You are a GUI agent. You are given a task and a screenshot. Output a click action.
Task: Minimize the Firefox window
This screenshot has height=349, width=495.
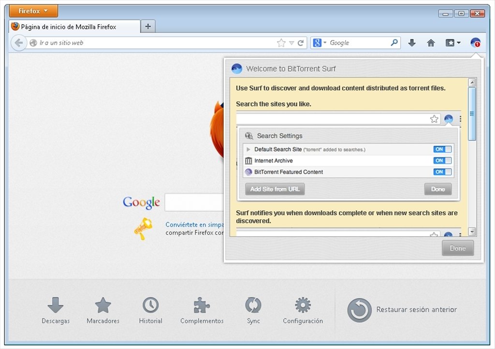tap(446, 14)
